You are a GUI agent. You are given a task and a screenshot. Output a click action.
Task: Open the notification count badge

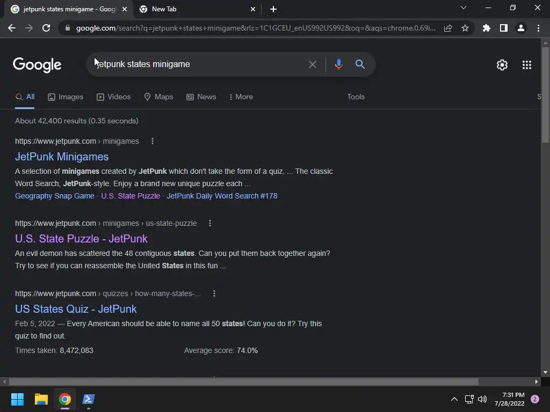pyautogui.click(x=535, y=399)
